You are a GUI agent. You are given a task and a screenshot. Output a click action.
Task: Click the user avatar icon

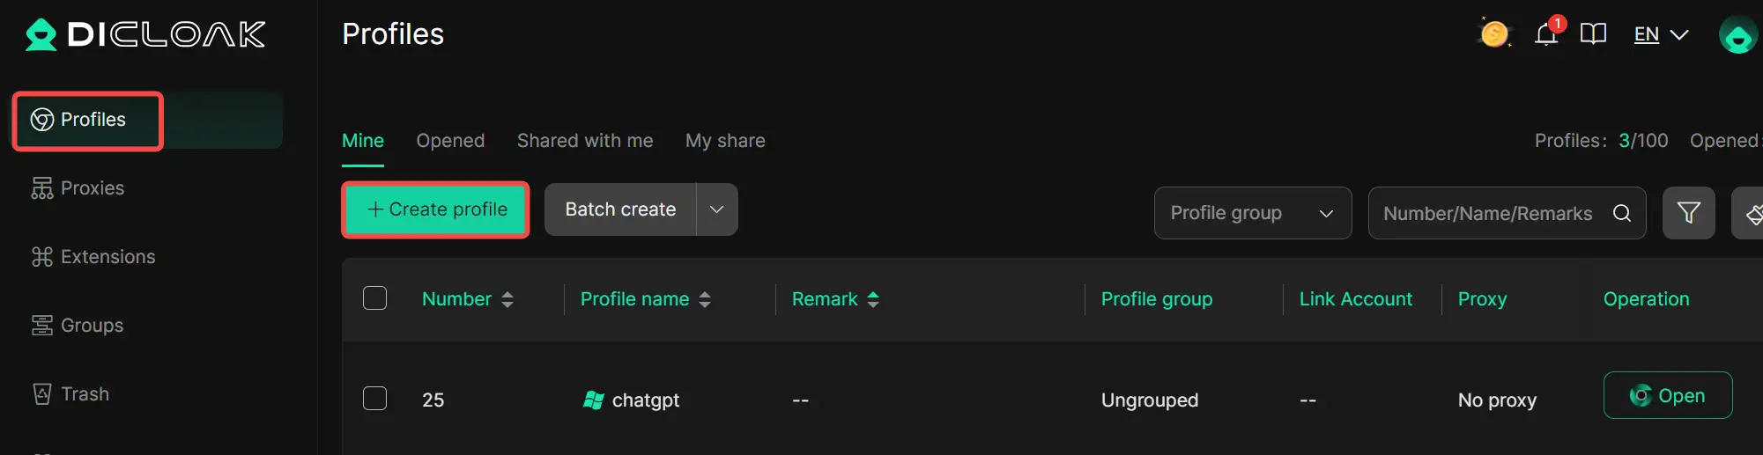1737,35
